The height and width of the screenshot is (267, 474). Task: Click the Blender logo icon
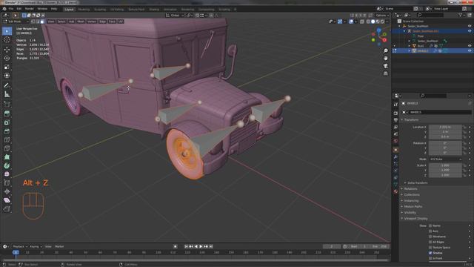[x=4, y=9]
